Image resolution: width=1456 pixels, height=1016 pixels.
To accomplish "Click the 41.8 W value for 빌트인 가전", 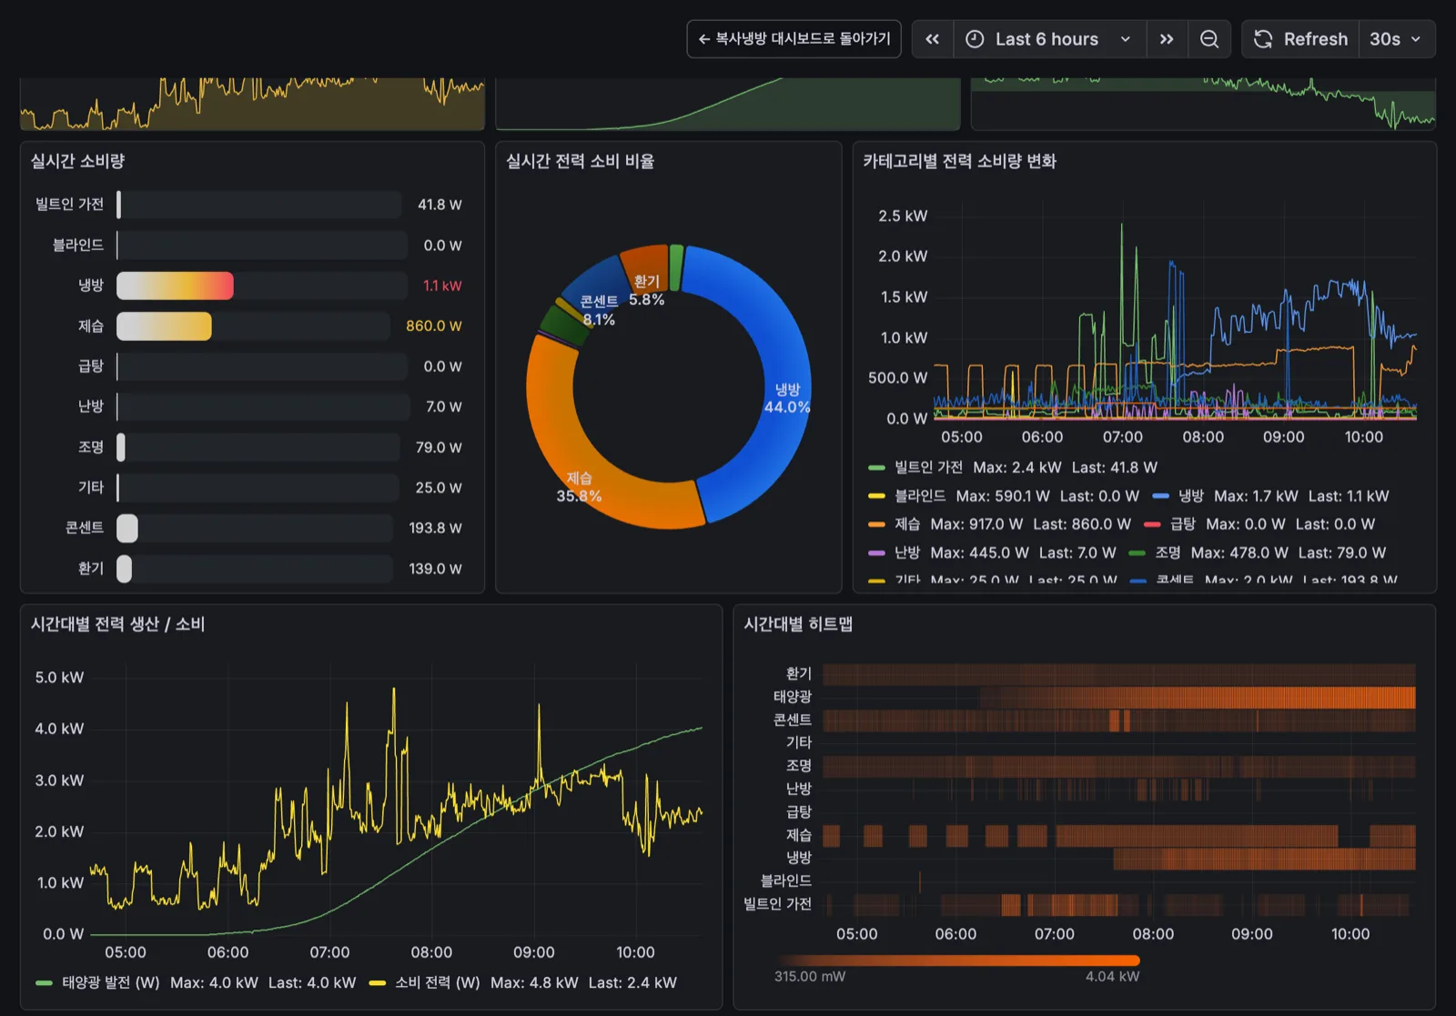I will point(440,205).
